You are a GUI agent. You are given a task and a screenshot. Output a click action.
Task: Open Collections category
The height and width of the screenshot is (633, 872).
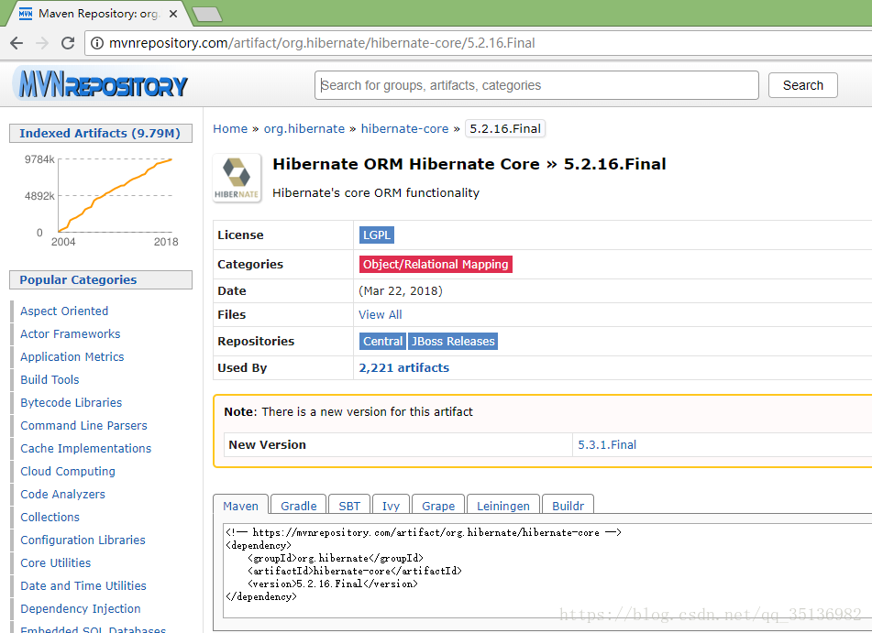click(x=50, y=517)
